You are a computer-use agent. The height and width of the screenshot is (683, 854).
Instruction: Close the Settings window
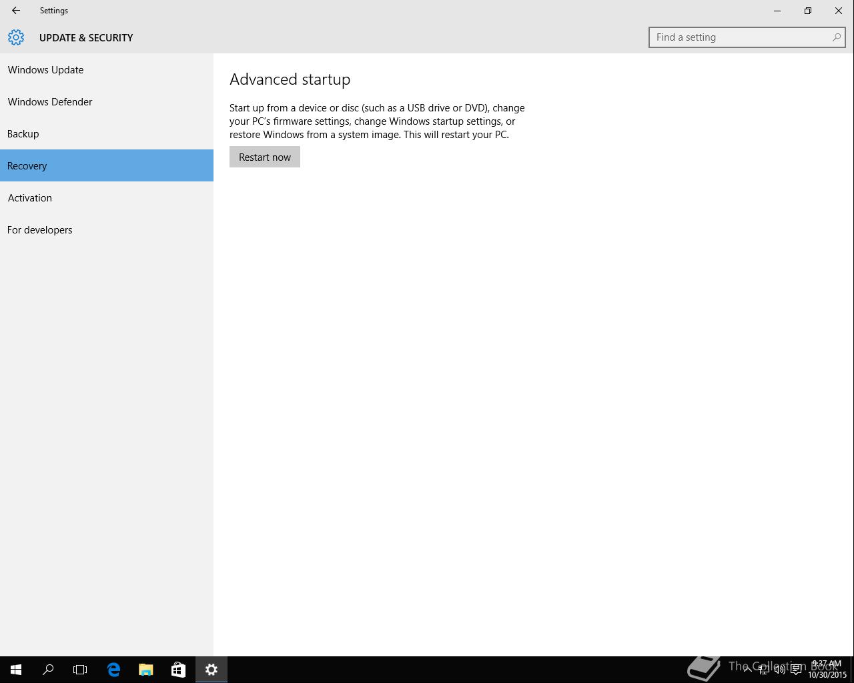coord(839,11)
